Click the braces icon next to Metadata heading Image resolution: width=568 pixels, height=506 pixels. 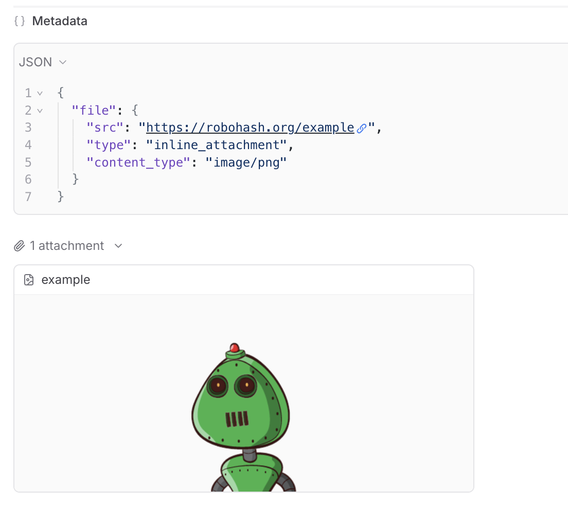[x=19, y=21]
